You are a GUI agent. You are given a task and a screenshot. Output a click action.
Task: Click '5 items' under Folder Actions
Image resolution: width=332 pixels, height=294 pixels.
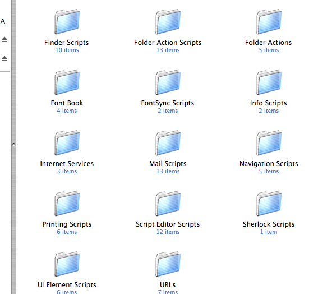point(269,50)
